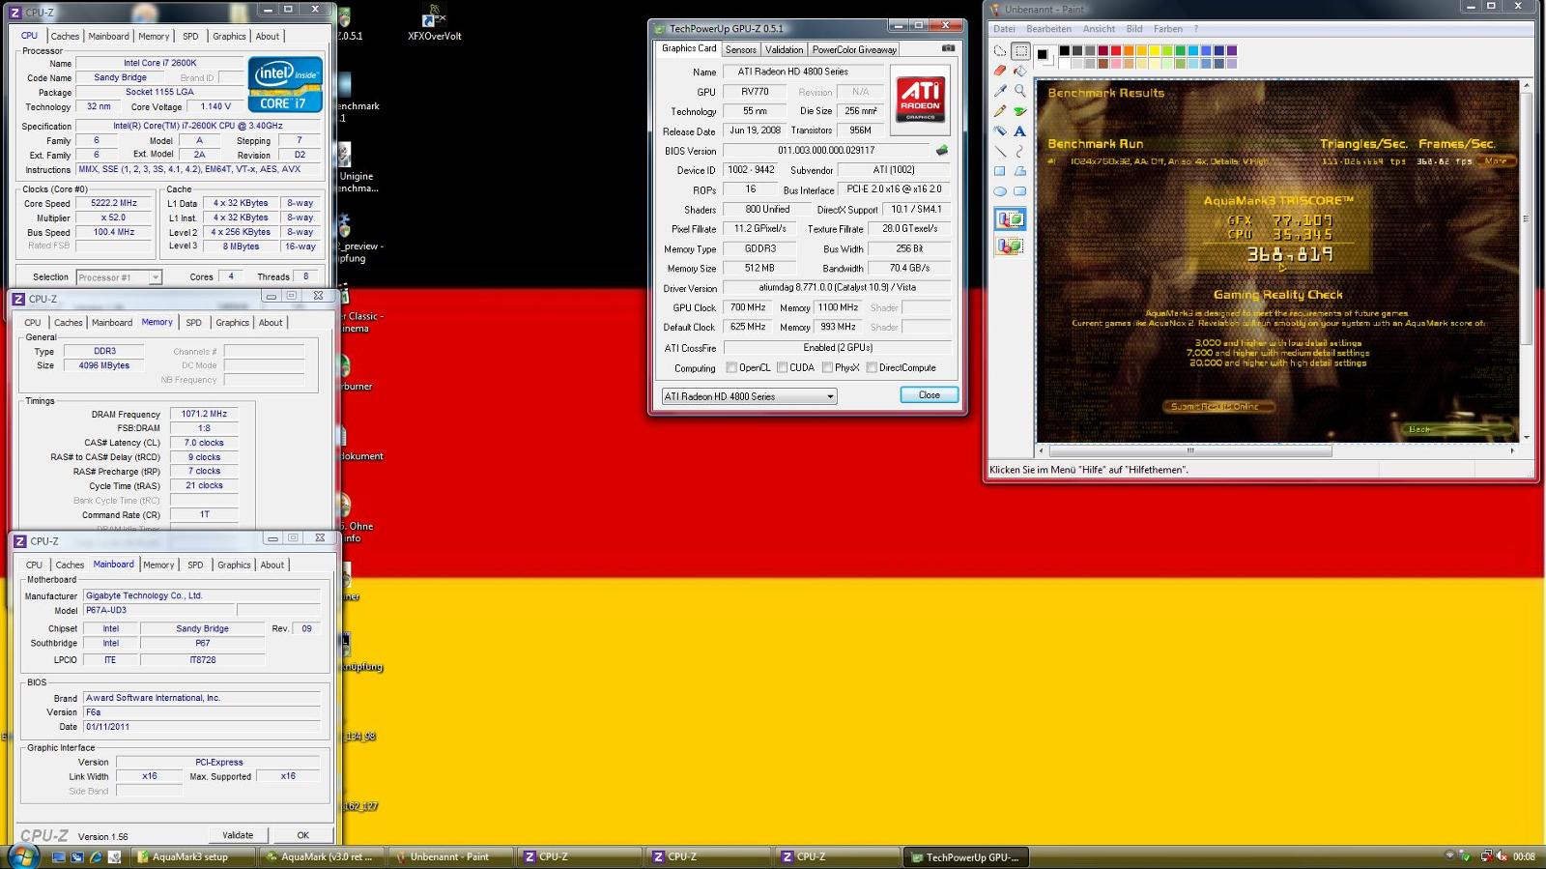Click the DRAM Frequency value 1071.2 MHz
The height and width of the screenshot is (869, 1546).
(204, 414)
